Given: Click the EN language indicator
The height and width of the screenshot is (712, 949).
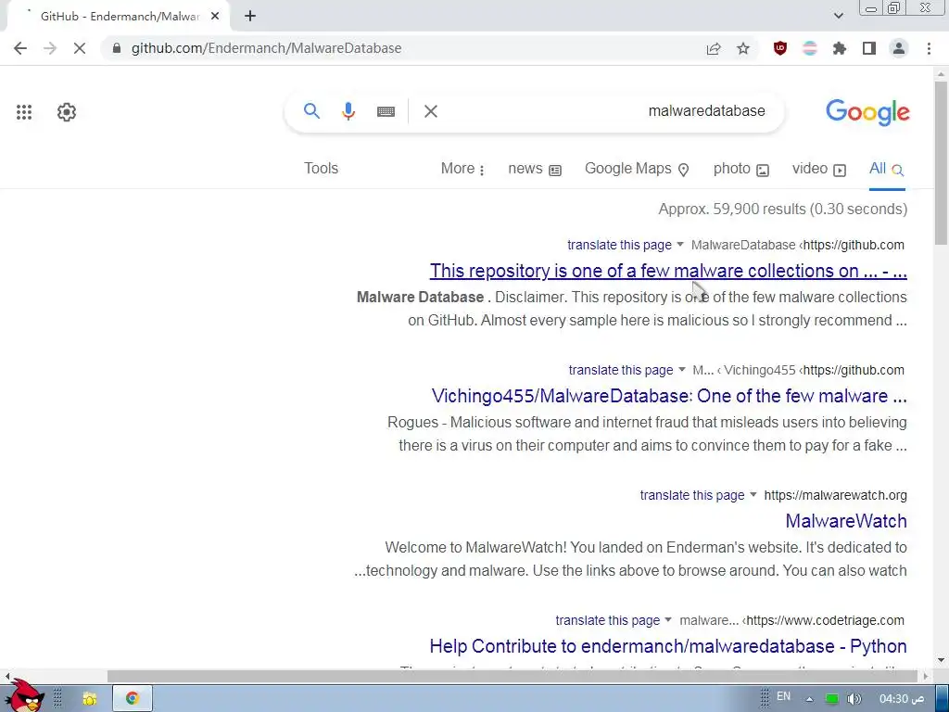Looking at the screenshot, I should point(783,697).
